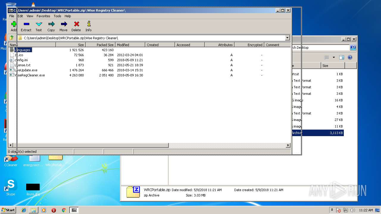Click the Test archive toolbar icon
Image resolution: width=381 pixels, height=214 pixels.
[39, 24]
